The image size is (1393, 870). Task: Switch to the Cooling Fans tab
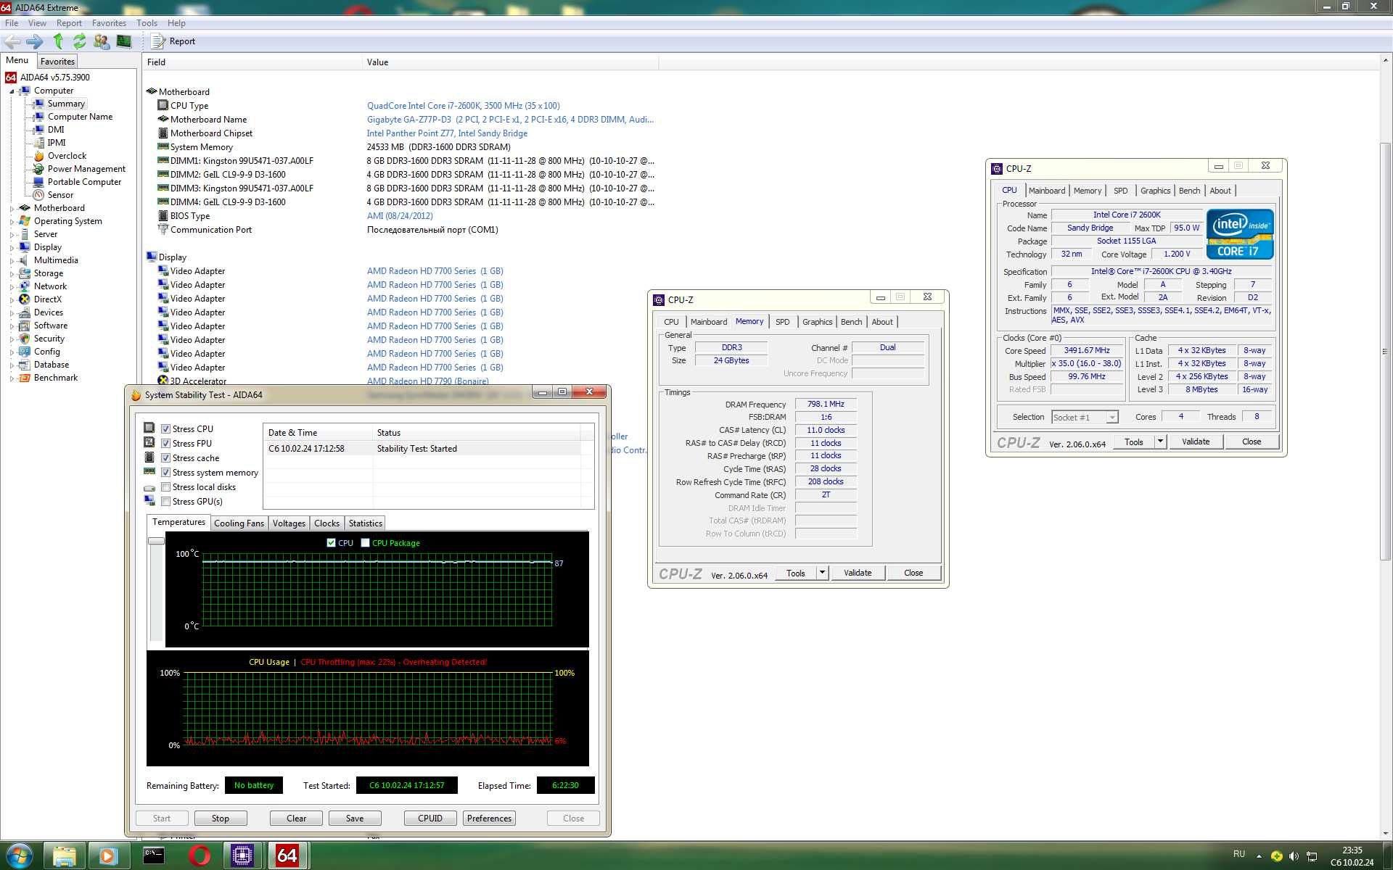pos(239,523)
